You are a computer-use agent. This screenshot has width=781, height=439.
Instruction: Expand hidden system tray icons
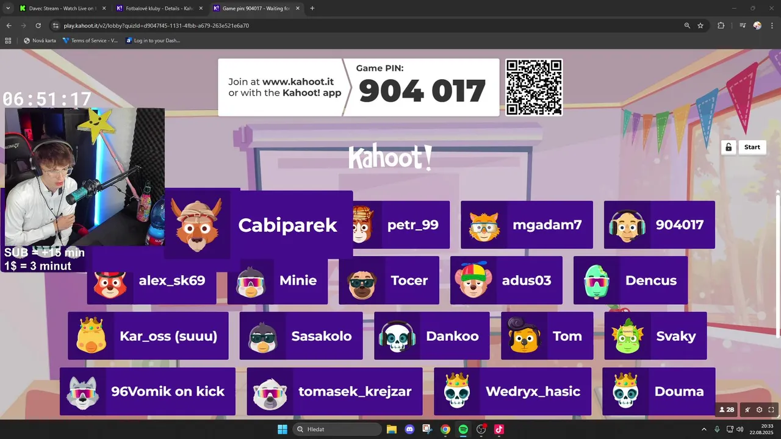[704, 429]
